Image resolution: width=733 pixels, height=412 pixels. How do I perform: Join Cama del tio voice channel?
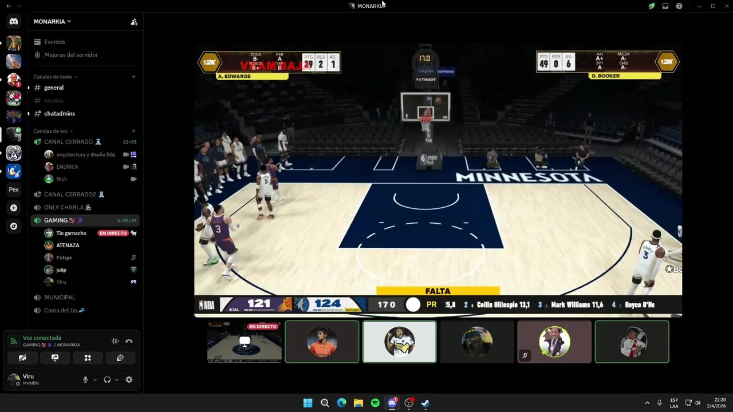pos(85,310)
